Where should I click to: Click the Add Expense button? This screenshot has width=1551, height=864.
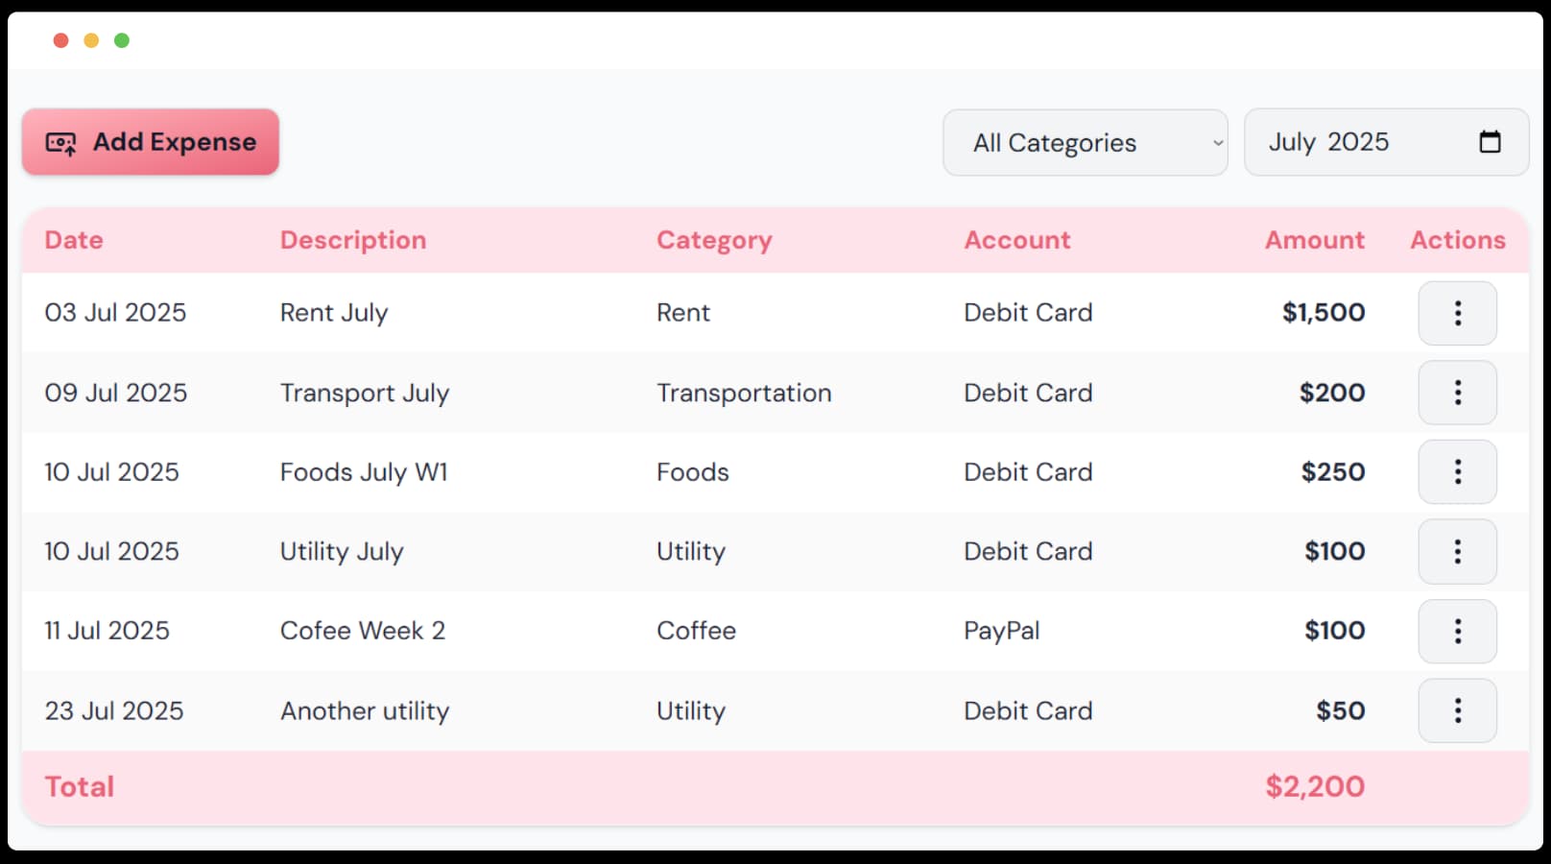coord(150,142)
